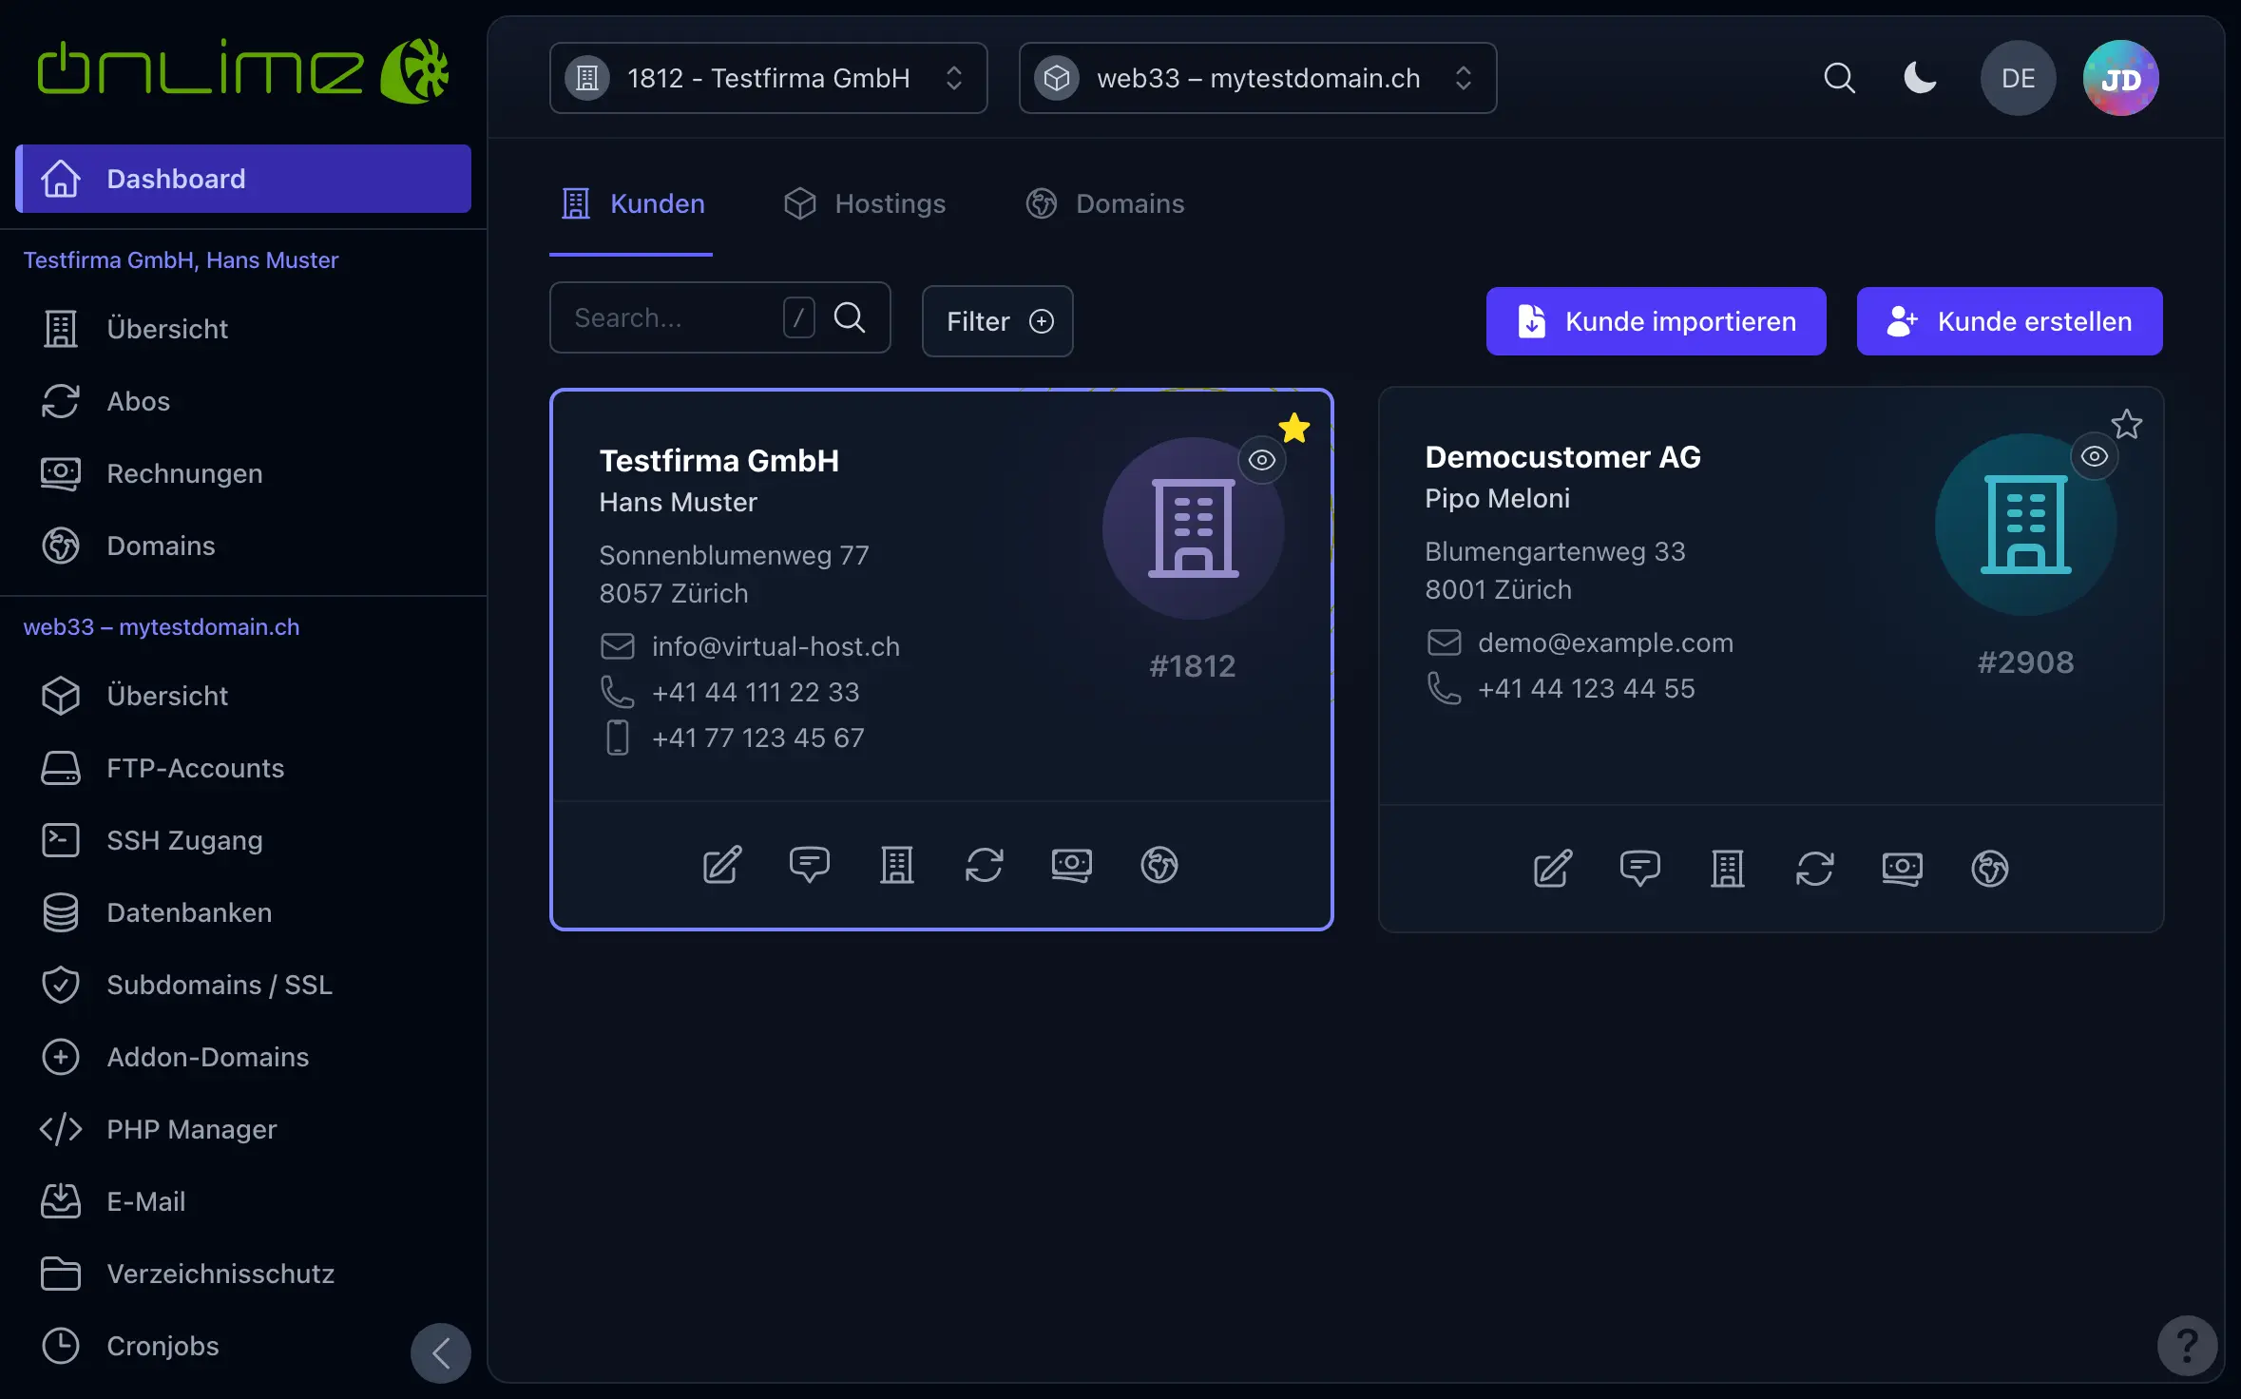The height and width of the screenshot is (1399, 2241).
Task: Collapse the sidebar with chevron button
Action: [441, 1352]
